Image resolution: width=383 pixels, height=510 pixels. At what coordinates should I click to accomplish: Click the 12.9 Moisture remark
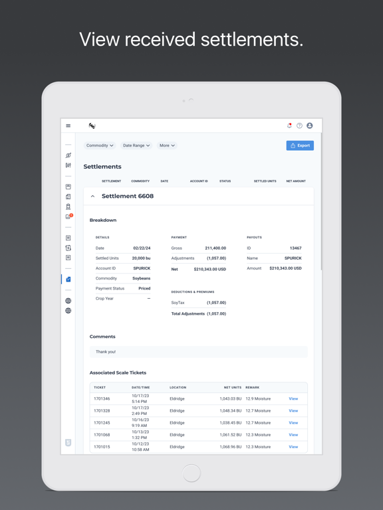click(258, 398)
